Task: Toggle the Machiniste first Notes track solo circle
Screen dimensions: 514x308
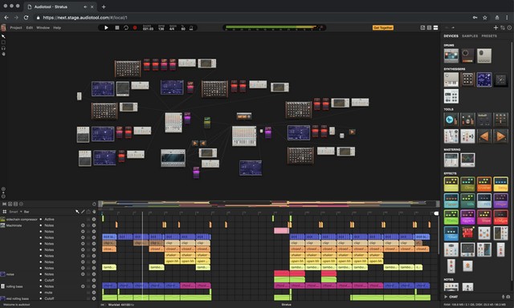Action: pyautogui.click(x=83, y=225)
